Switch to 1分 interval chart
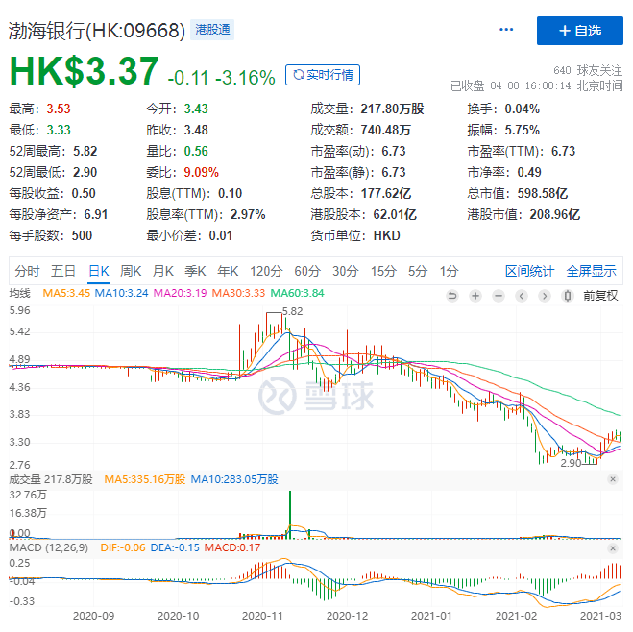The image size is (633, 632). tap(449, 271)
